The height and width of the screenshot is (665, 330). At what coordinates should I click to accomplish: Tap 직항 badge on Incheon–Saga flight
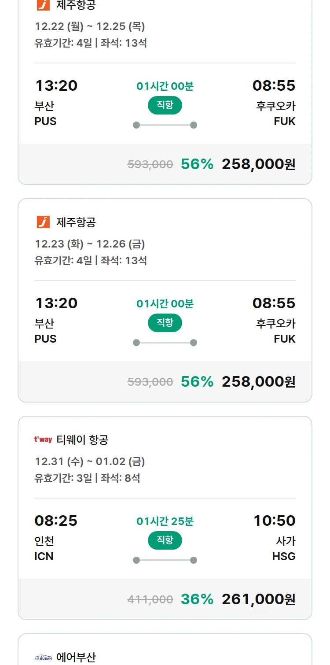[165, 540]
